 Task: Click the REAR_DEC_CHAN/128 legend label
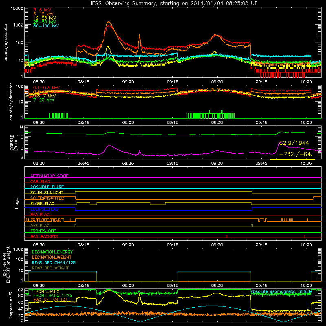(x=54, y=262)
